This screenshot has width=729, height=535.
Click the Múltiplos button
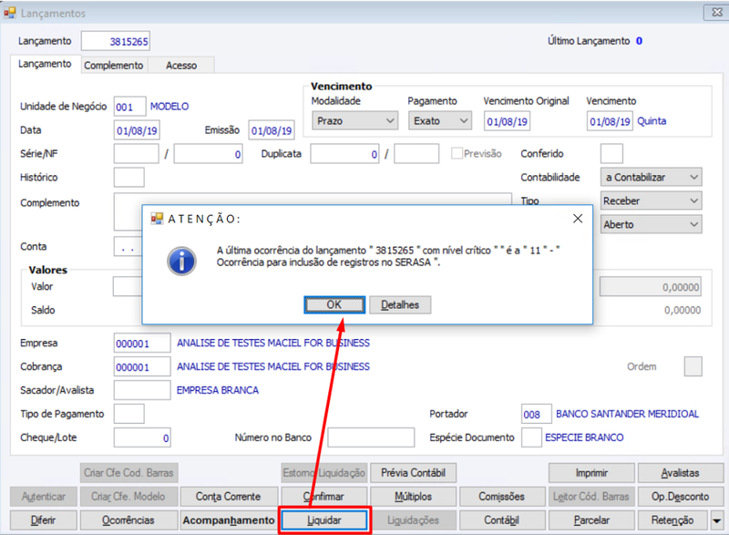414,497
